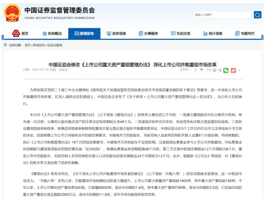The width and height of the screenshot is (266, 204).
Task: Click 新闻发布 in the breadcrumb trail
Action: pos(39,45)
